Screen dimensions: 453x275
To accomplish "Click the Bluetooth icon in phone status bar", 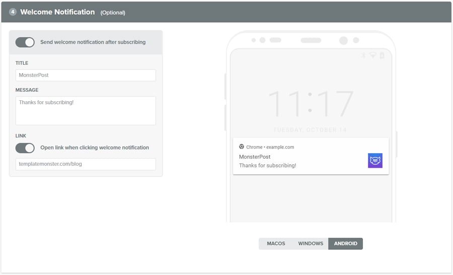I will click(x=363, y=55).
